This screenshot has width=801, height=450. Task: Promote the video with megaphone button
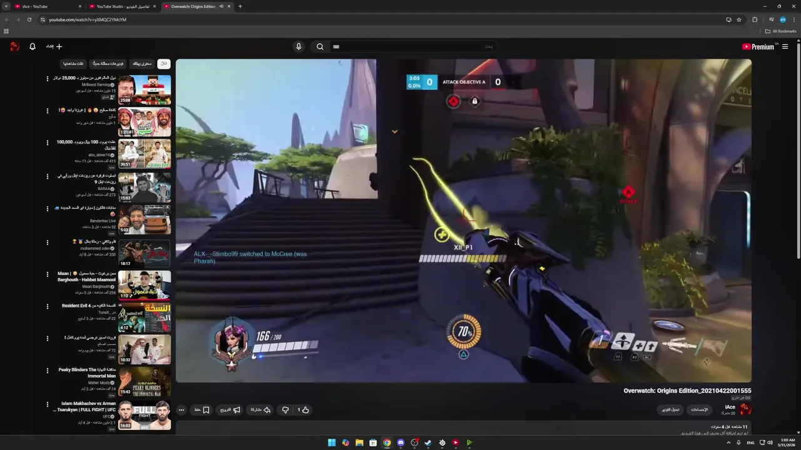pyautogui.click(x=230, y=410)
